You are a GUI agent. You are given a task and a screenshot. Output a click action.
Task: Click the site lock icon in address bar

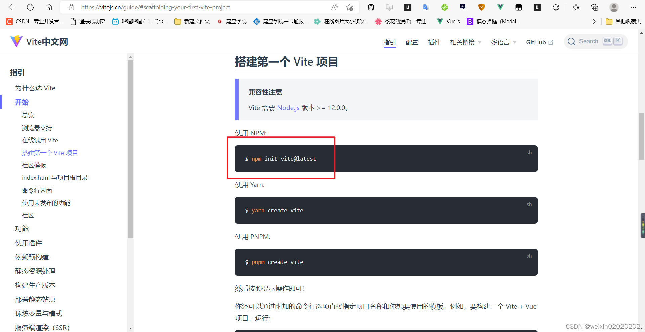click(x=71, y=7)
